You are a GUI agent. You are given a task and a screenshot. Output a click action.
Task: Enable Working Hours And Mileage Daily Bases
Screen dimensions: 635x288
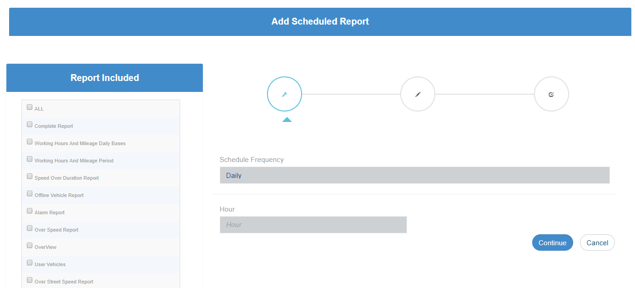point(30,142)
